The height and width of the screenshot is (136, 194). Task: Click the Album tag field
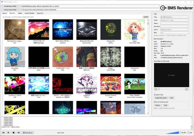pyautogui.click(x=174, y=23)
